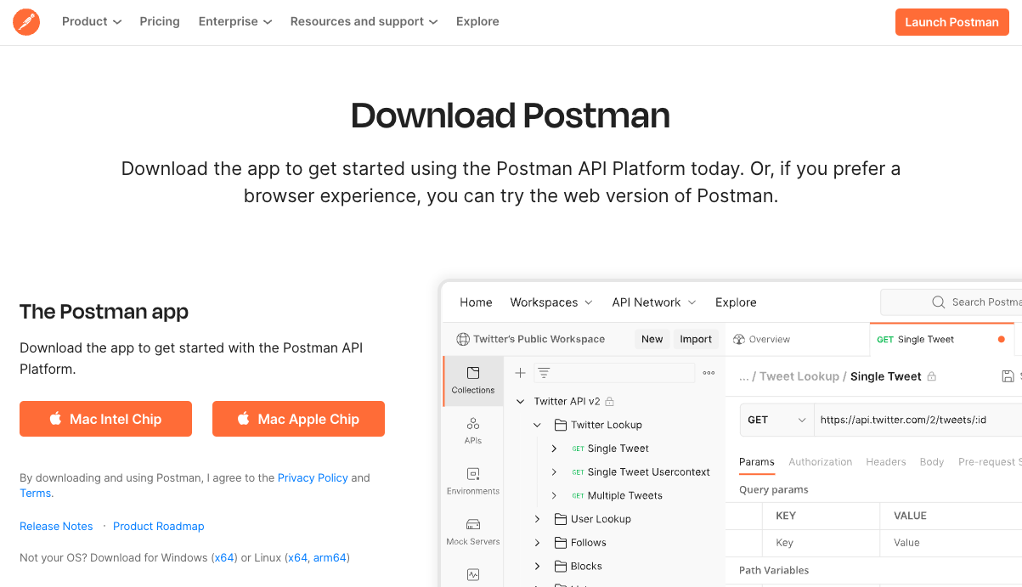Open the Mock Servers panel

point(472,532)
